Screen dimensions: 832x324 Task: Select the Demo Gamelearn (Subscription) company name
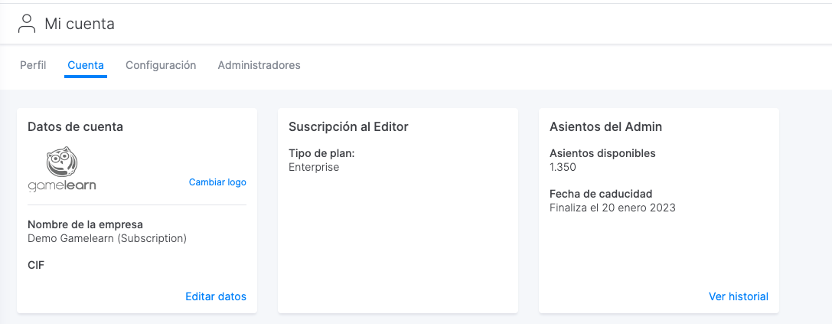point(107,238)
